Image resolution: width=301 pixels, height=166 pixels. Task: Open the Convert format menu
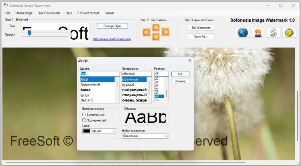[x=88, y=13]
